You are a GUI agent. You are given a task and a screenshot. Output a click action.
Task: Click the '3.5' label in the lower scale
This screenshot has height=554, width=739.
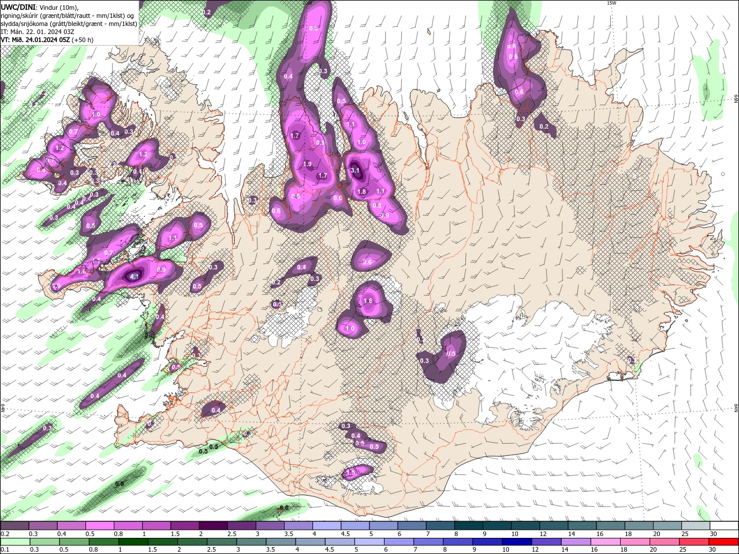click(270, 549)
